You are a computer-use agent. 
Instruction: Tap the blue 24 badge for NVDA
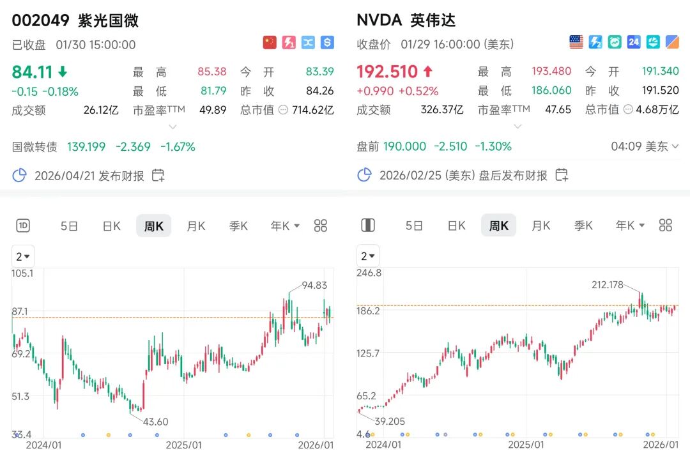(634, 43)
